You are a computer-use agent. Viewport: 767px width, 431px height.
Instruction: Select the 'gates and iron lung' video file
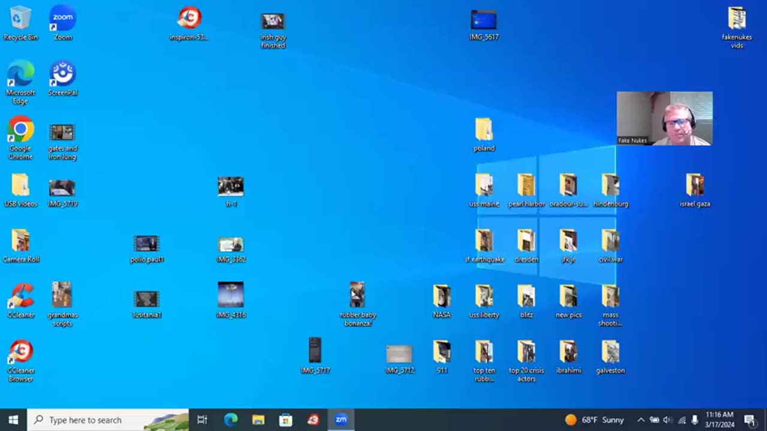tap(63, 142)
